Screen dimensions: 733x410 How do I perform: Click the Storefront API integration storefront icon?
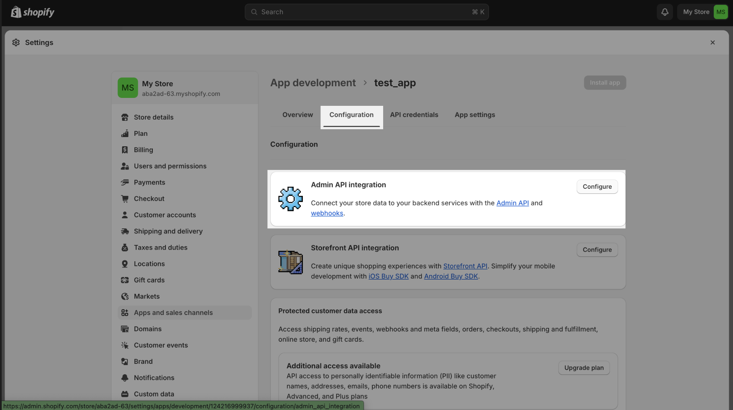pyautogui.click(x=290, y=262)
